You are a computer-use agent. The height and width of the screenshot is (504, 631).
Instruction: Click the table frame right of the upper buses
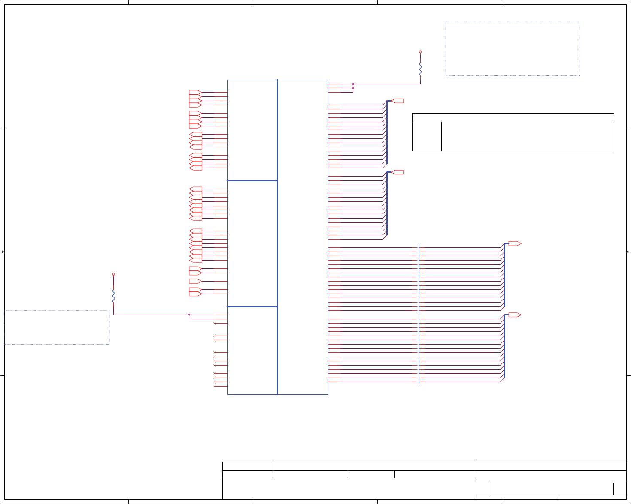513,132
